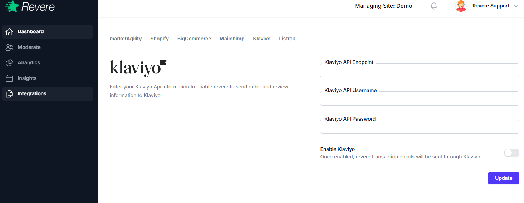Click the Dashboard home icon

click(x=10, y=31)
